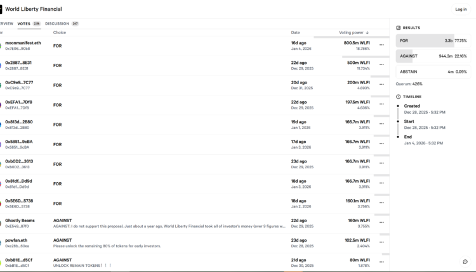Click the FOR result progress bar

(x=431, y=40)
